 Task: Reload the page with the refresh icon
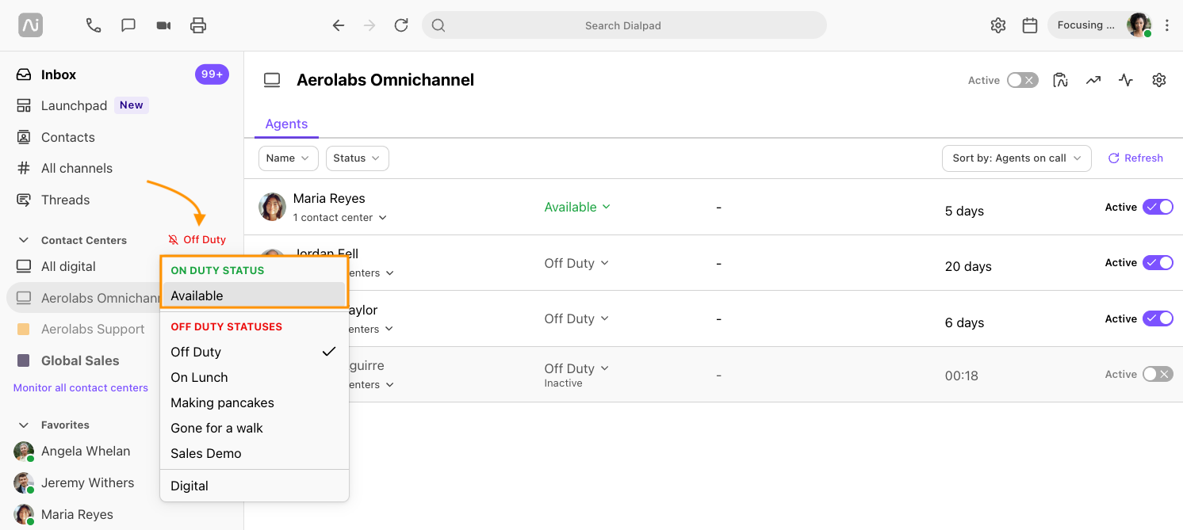pos(401,25)
